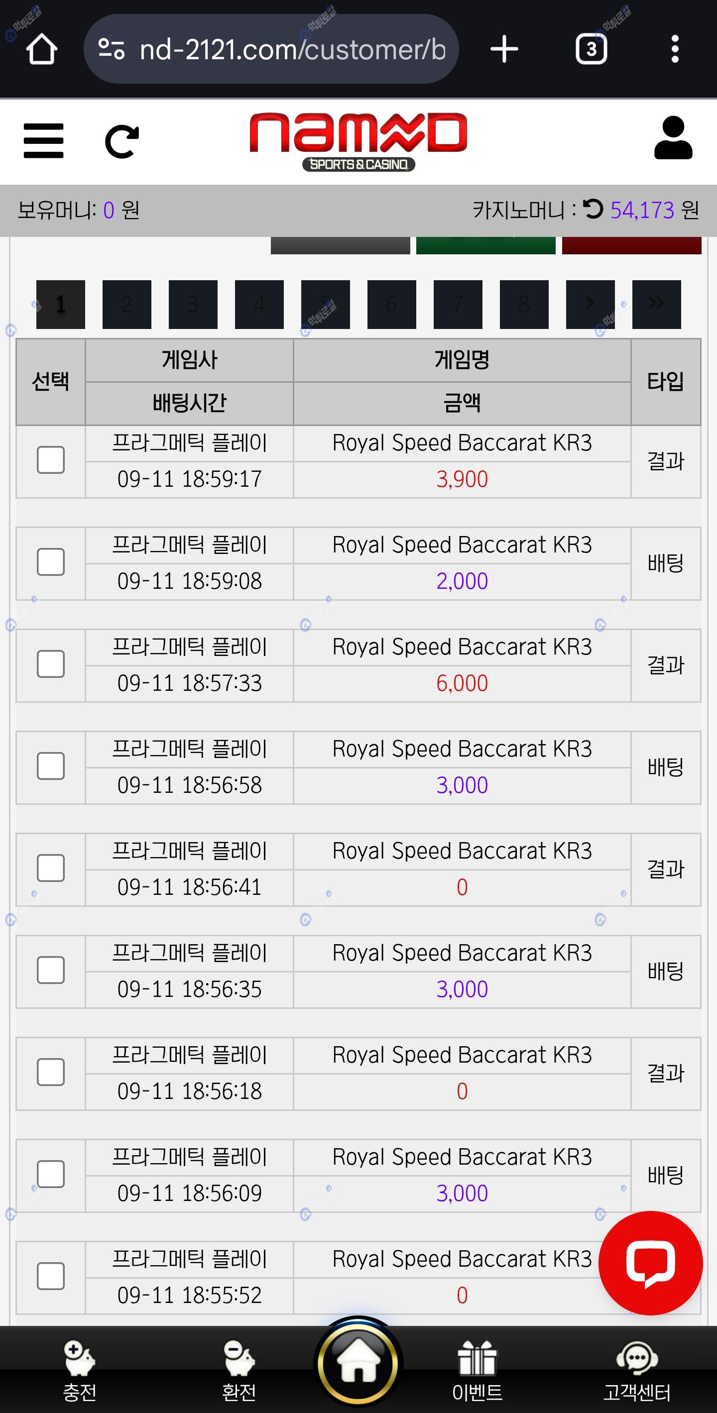Show the open tabs switcher
Screen dimensions: 717x1413
(x=591, y=49)
